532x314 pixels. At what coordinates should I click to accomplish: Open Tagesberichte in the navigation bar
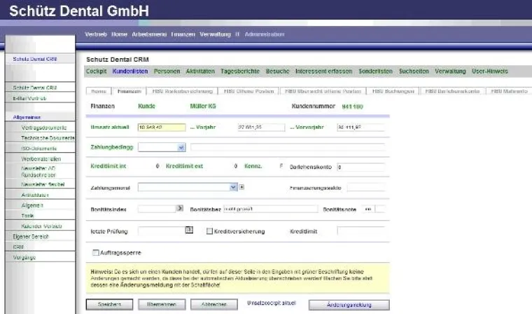click(240, 71)
